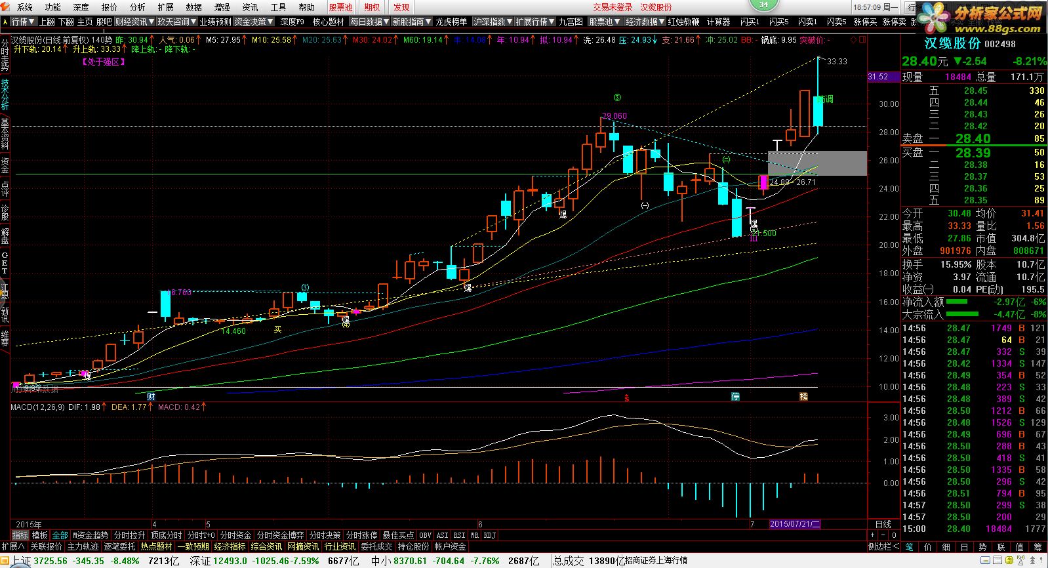Click the red diamond chart icon
The width and height of the screenshot is (1048, 568).
(x=853, y=40)
